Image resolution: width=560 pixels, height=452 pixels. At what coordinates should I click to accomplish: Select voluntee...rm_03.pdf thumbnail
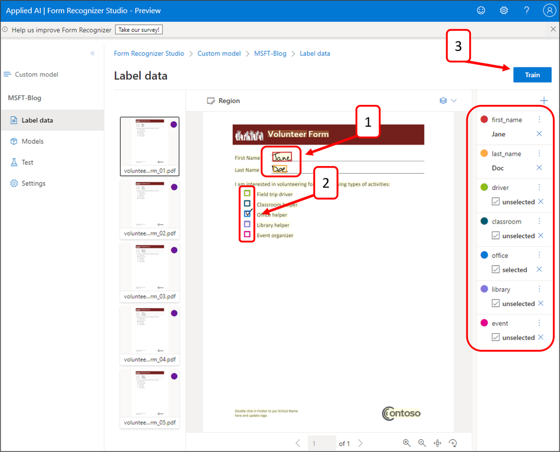(150, 273)
